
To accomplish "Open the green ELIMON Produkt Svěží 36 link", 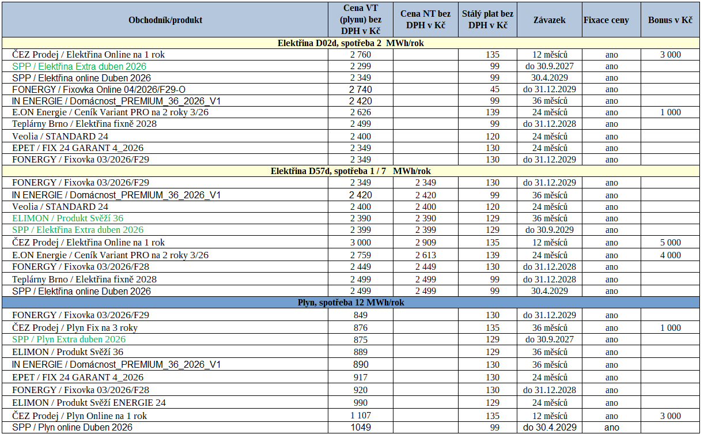I will [x=67, y=218].
